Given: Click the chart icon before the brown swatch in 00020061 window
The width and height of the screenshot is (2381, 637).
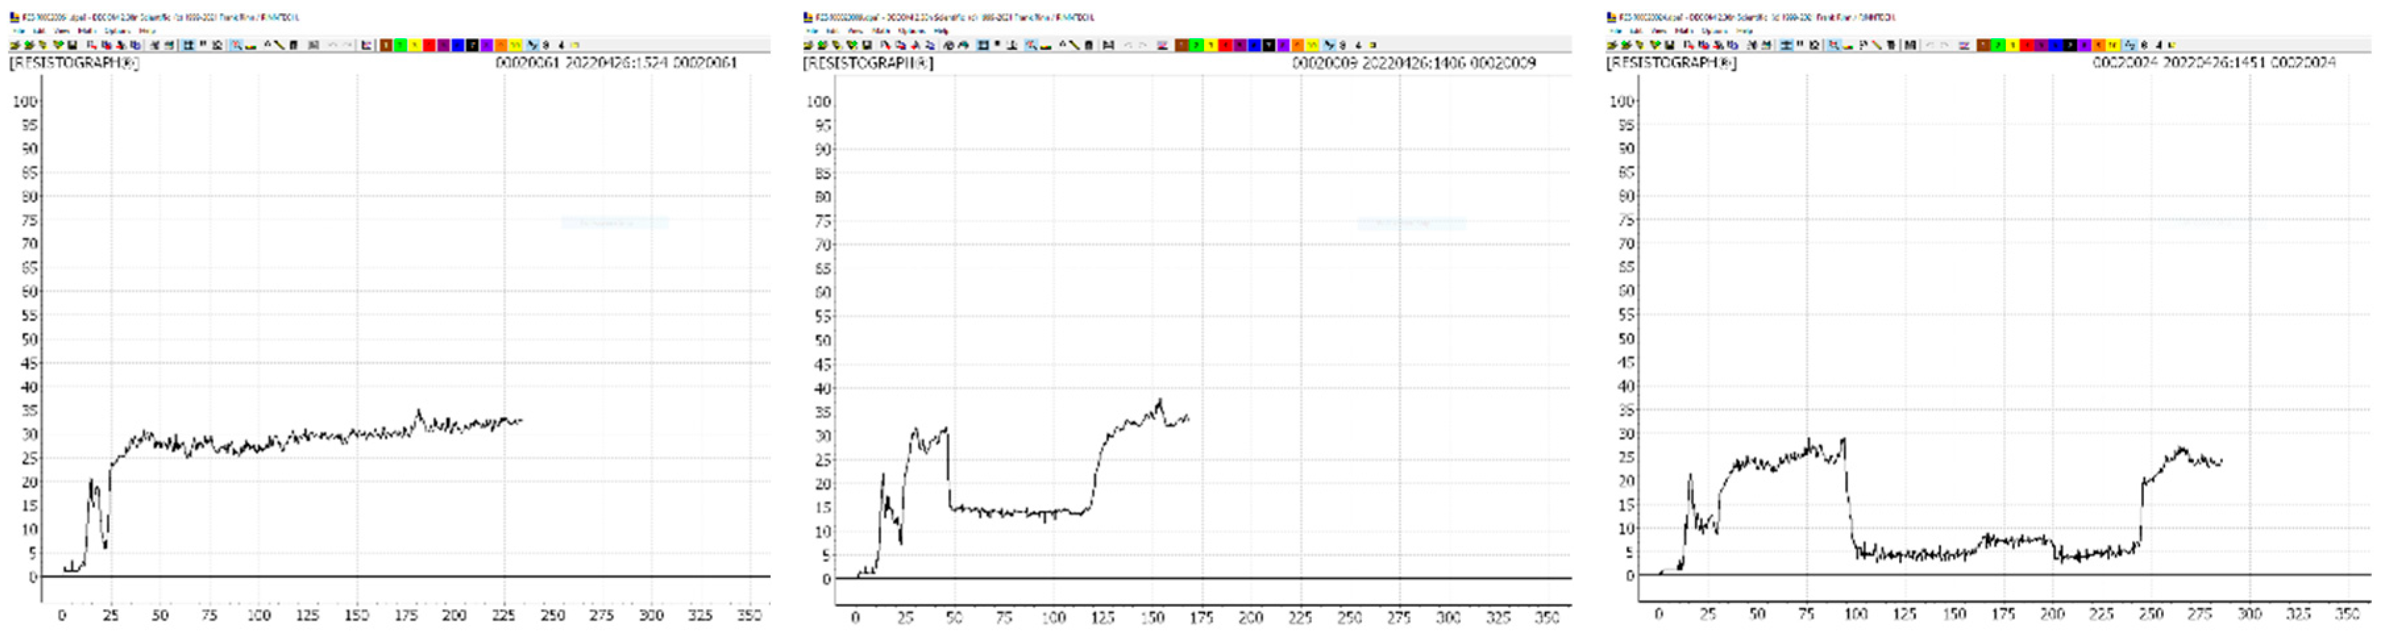Looking at the screenshot, I should (367, 44).
